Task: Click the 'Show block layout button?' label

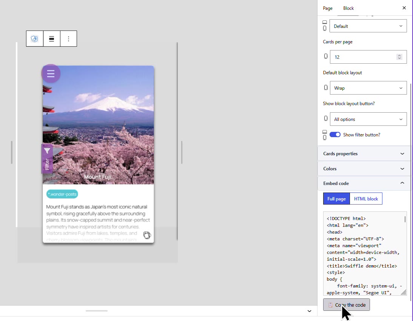Action: pos(349,103)
